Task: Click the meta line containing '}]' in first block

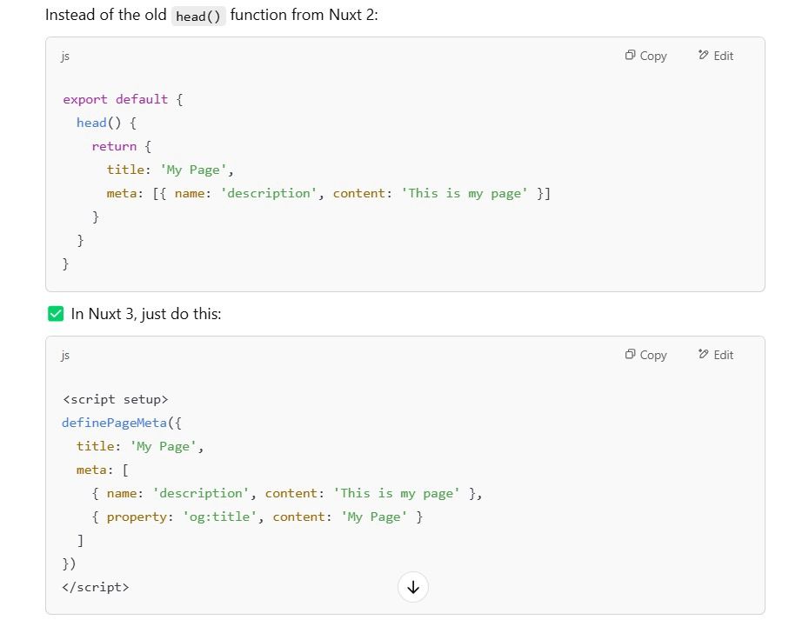Action: coord(329,193)
